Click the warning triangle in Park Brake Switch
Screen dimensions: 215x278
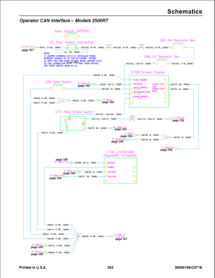pos(69,119)
